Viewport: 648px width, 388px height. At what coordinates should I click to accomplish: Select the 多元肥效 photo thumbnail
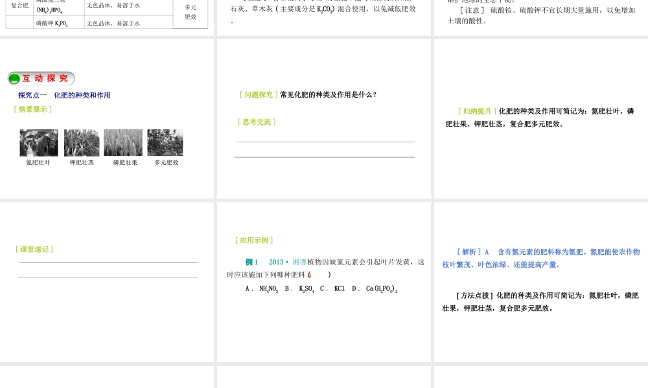pos(165,143)
